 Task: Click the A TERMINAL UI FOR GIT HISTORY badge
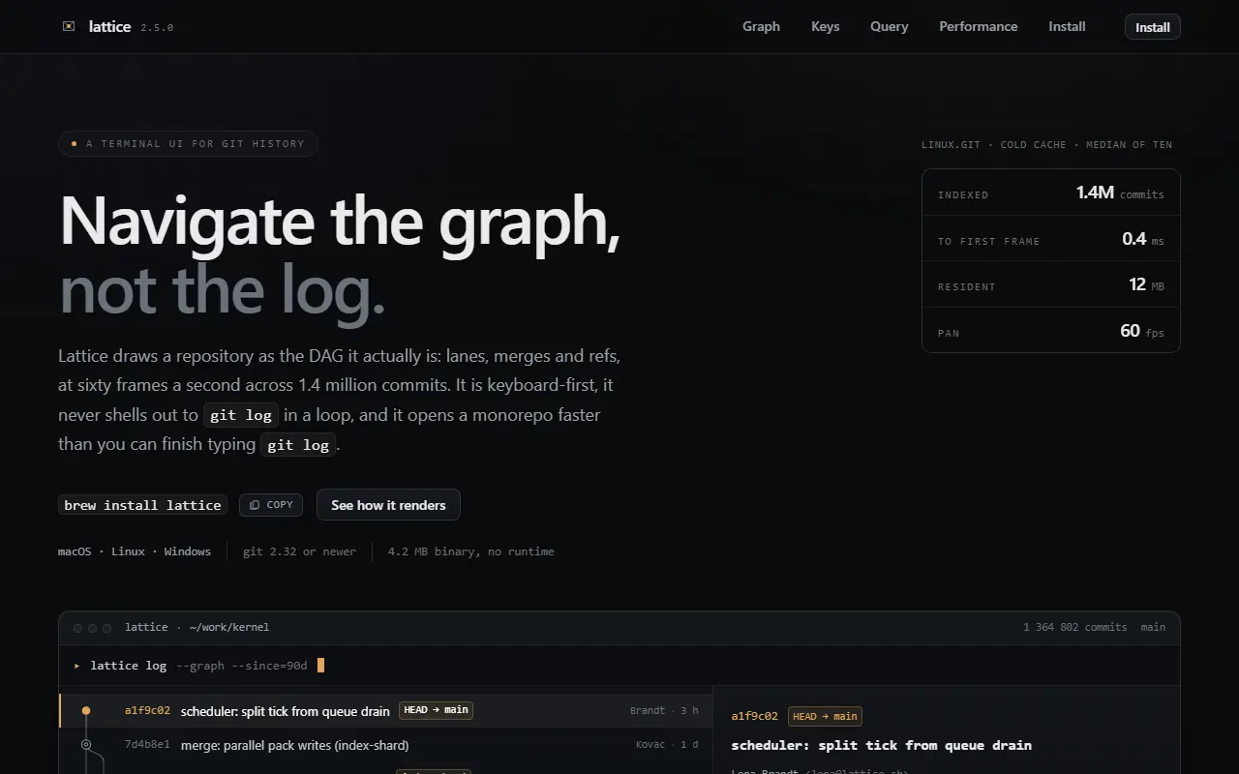(x=188, y=143)
